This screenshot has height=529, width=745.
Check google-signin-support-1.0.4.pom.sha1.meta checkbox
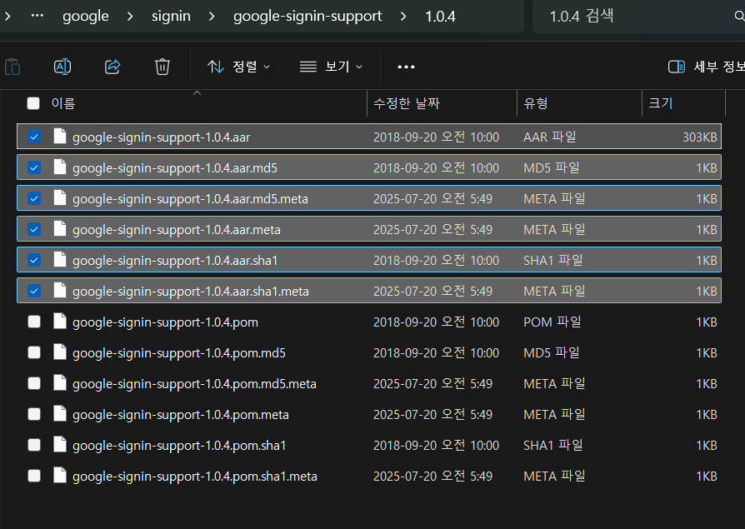(x=33, y=477)
